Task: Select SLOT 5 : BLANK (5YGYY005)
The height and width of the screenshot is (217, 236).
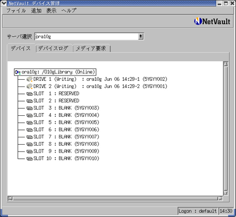Action: click(x=66, y=123)
